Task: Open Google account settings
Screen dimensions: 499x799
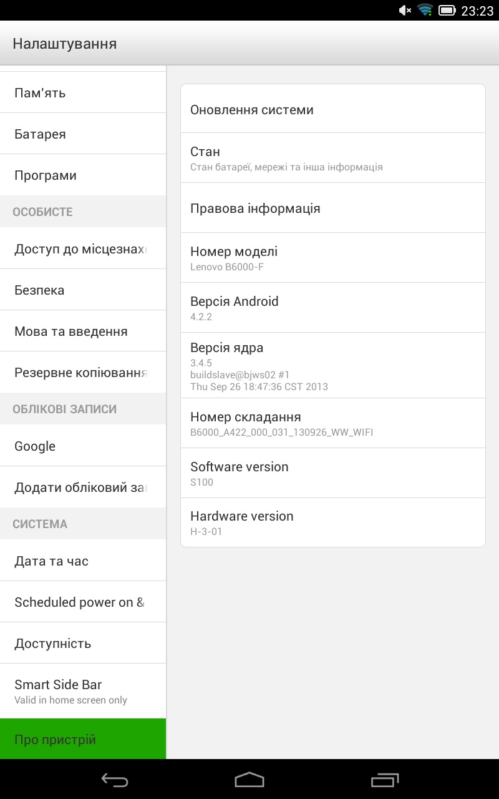Action: click(83, 446)
